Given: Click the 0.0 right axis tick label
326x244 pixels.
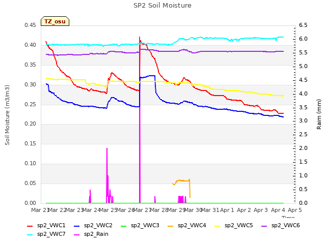Looking at the screenshot, I should pos(303,203).
